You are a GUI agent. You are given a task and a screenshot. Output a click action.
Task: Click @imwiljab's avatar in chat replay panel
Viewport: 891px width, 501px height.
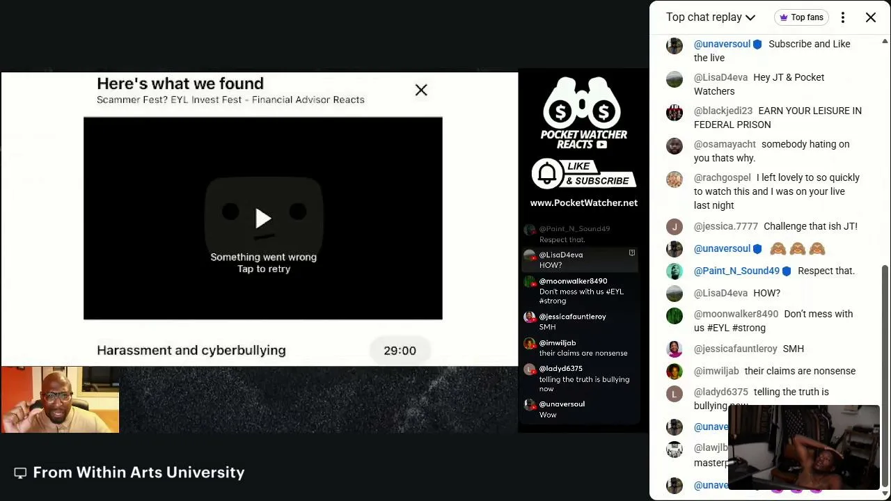(x=675, y=371)
